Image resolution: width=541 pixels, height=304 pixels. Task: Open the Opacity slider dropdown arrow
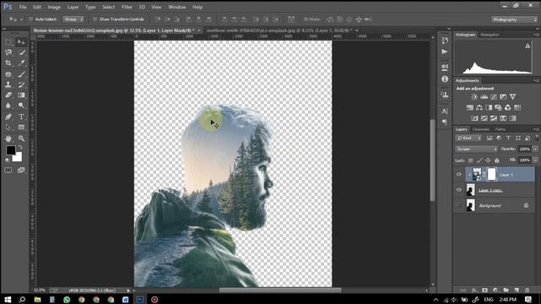point(535,149)
